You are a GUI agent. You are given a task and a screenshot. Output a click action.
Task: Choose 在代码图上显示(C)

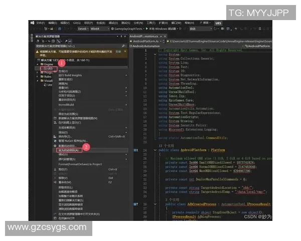pyautogui.click(x=70, y=123)
